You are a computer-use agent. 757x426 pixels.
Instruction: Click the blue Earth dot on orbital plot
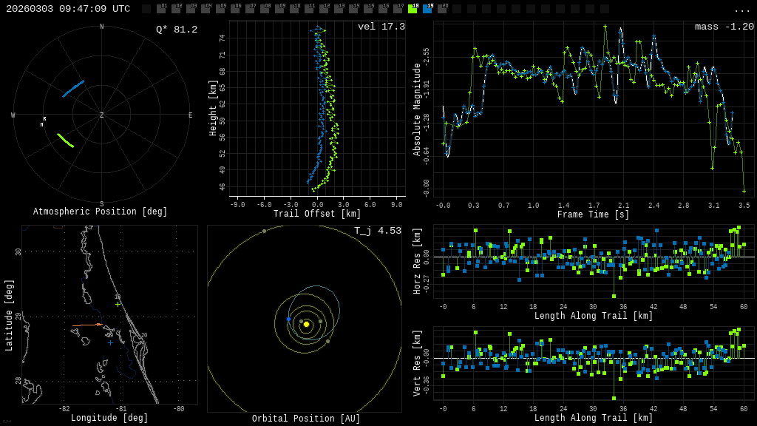tap(288, 319)
